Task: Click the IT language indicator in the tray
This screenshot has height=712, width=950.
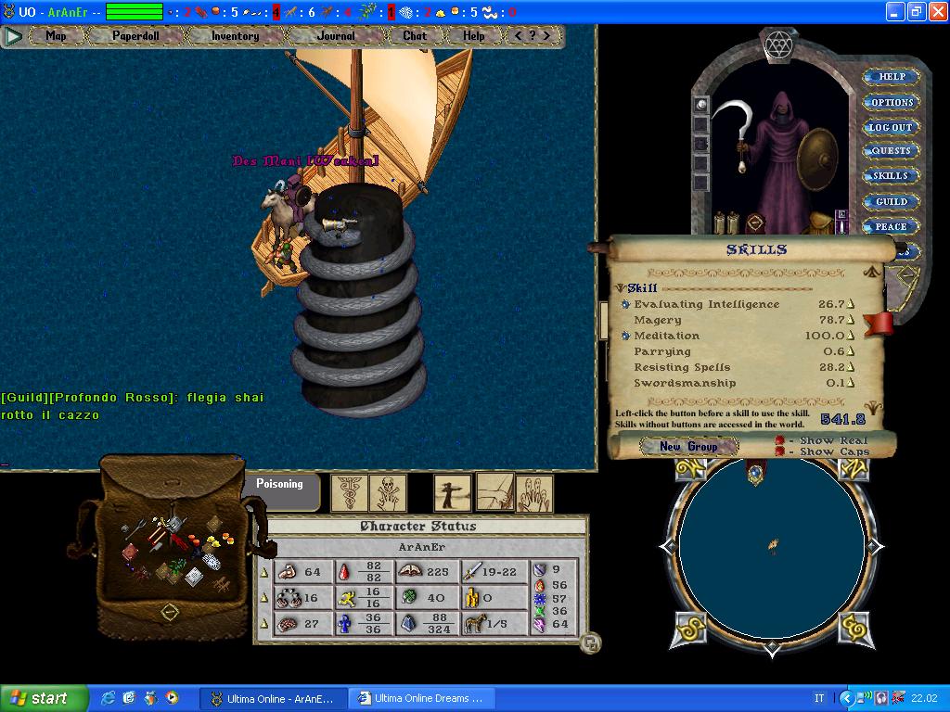Action: [818, 698]
